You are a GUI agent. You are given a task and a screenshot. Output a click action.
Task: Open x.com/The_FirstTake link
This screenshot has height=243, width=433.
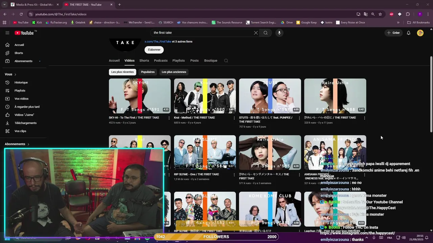158,42
